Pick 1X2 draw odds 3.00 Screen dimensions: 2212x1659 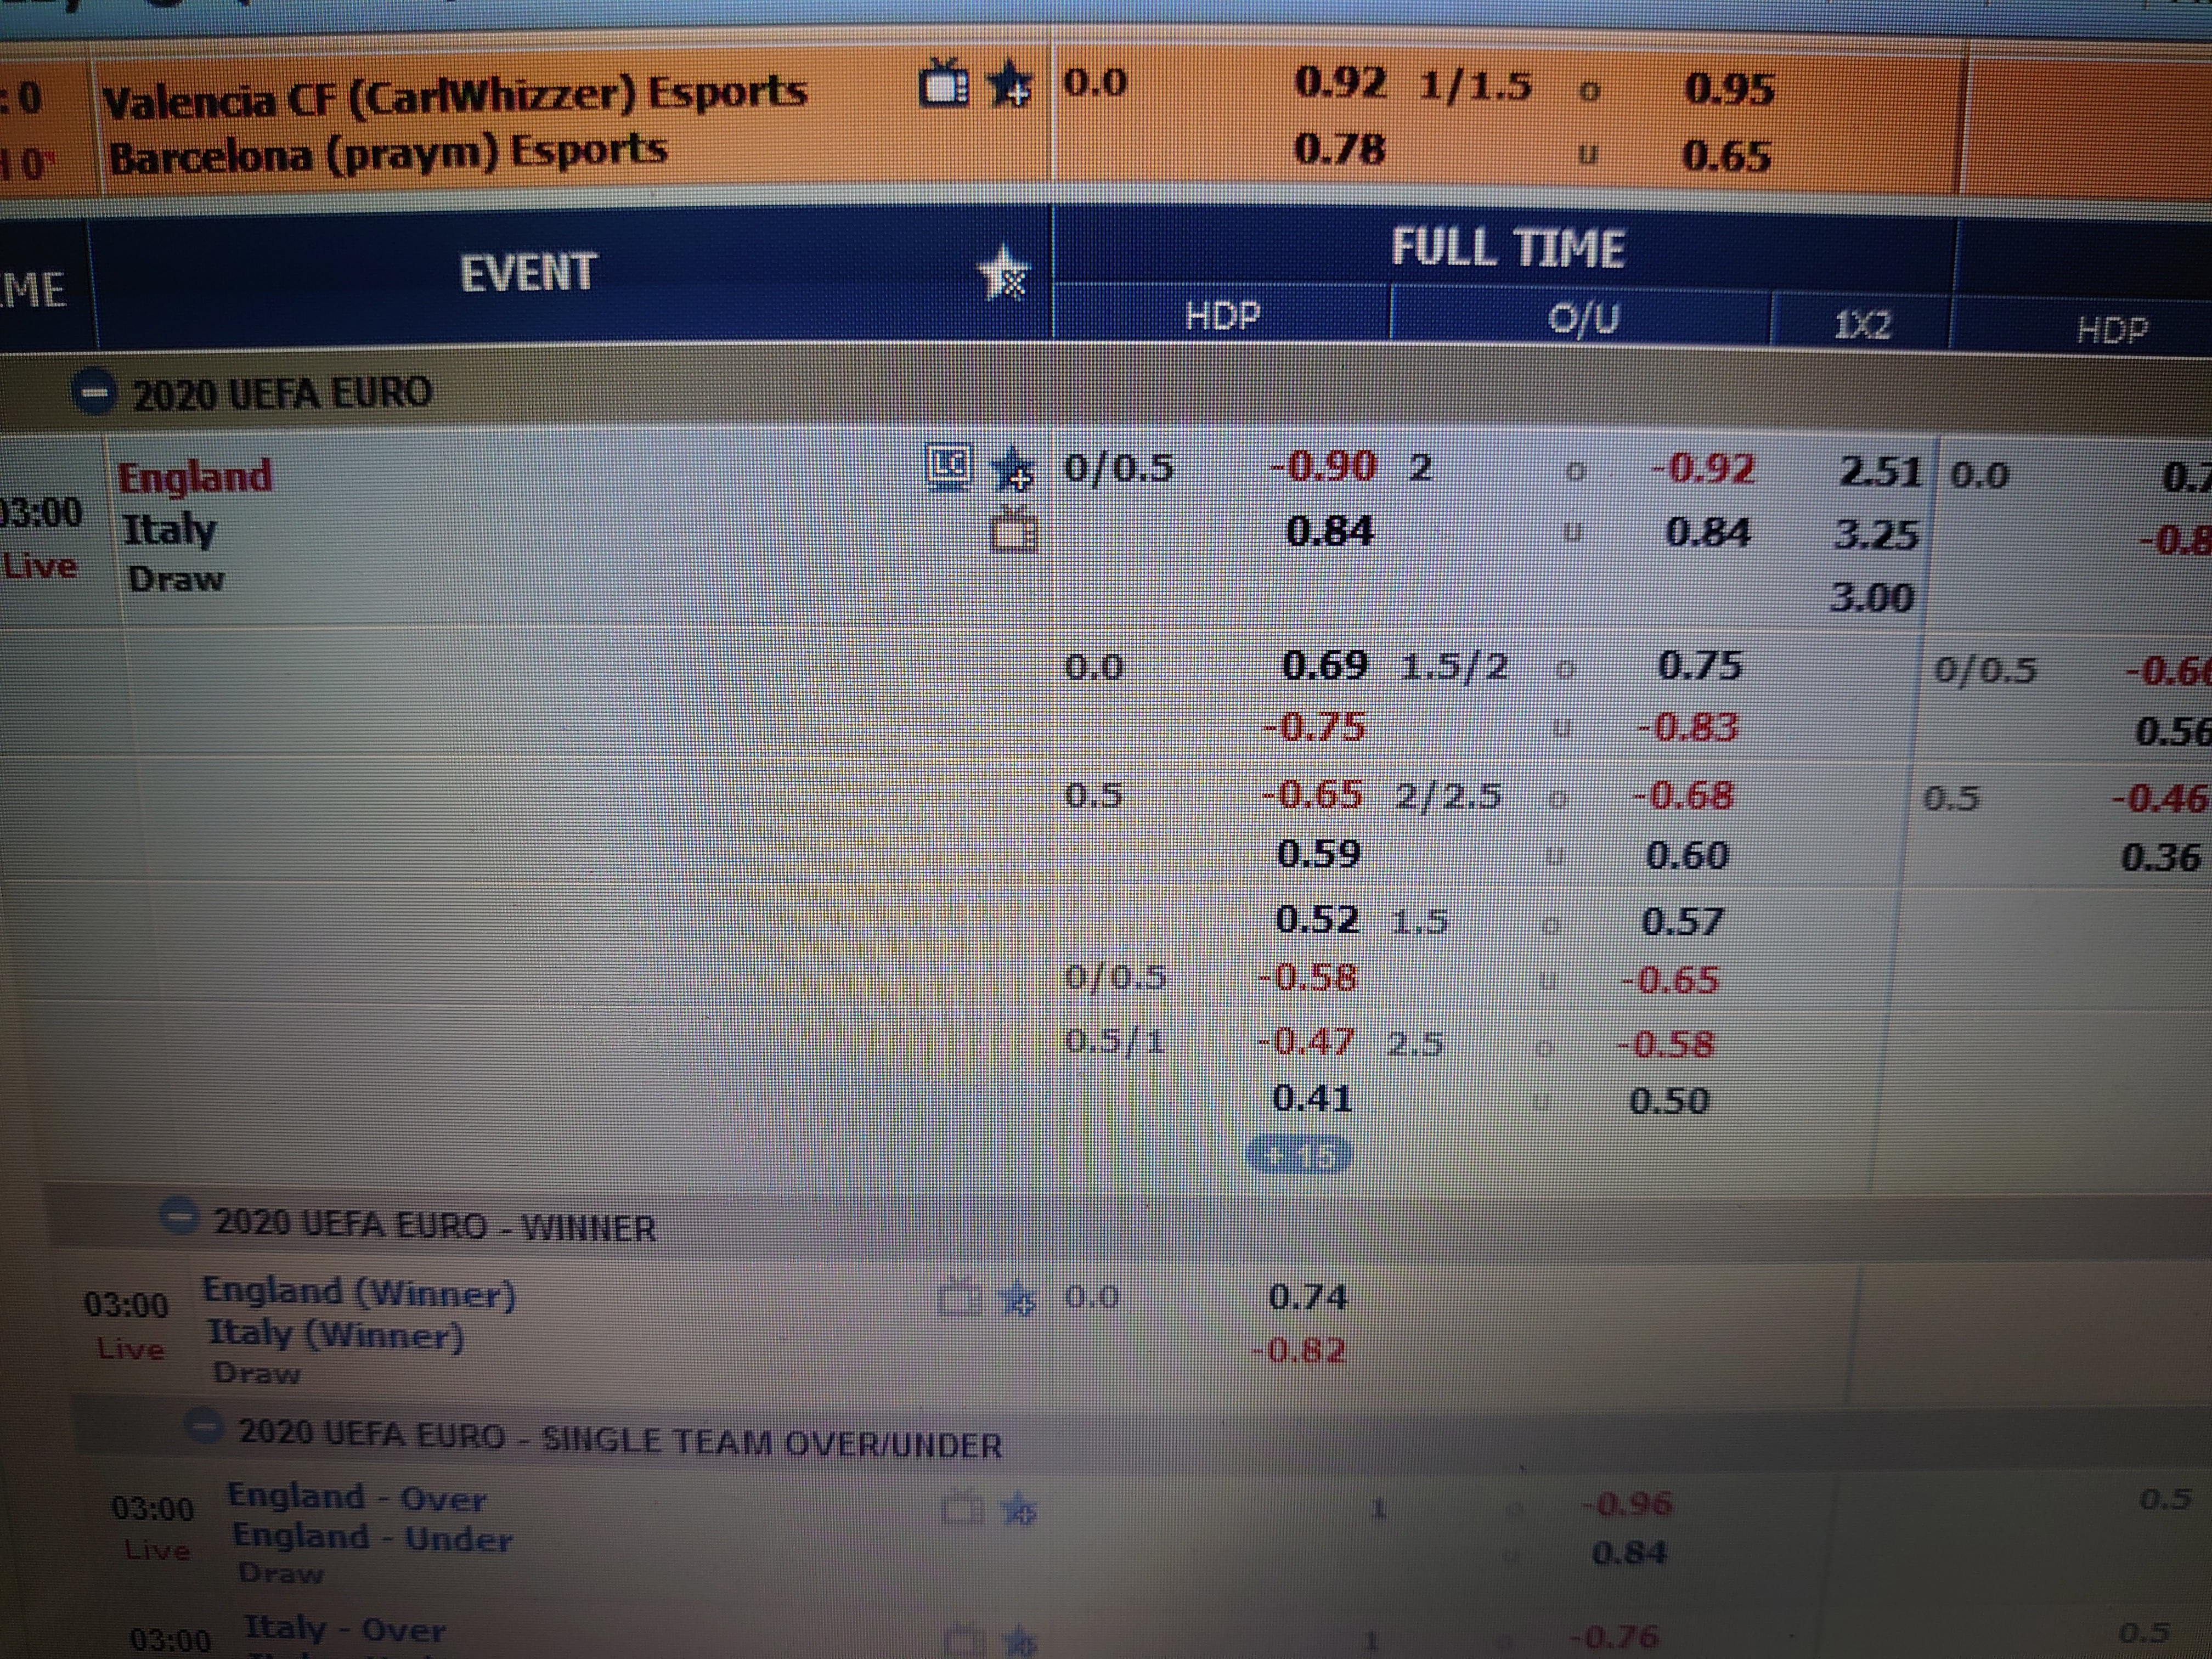point(1871,597)
